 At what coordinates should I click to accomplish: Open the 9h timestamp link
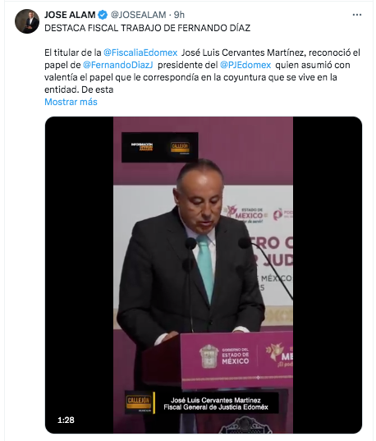click(x=179, y=15)
